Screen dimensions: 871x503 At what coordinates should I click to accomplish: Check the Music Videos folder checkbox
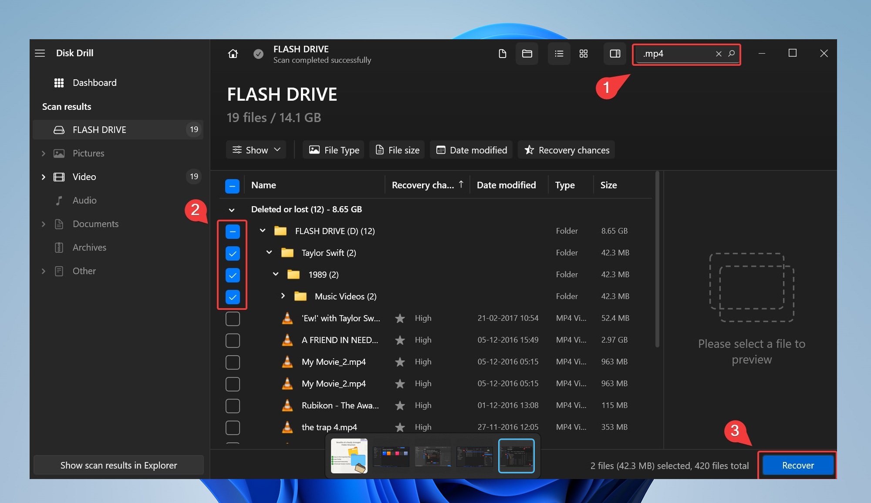click(232, 296)
